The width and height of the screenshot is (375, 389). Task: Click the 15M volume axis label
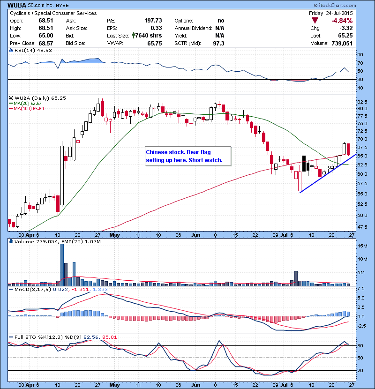pyautogui.click(x=362, y=246)
